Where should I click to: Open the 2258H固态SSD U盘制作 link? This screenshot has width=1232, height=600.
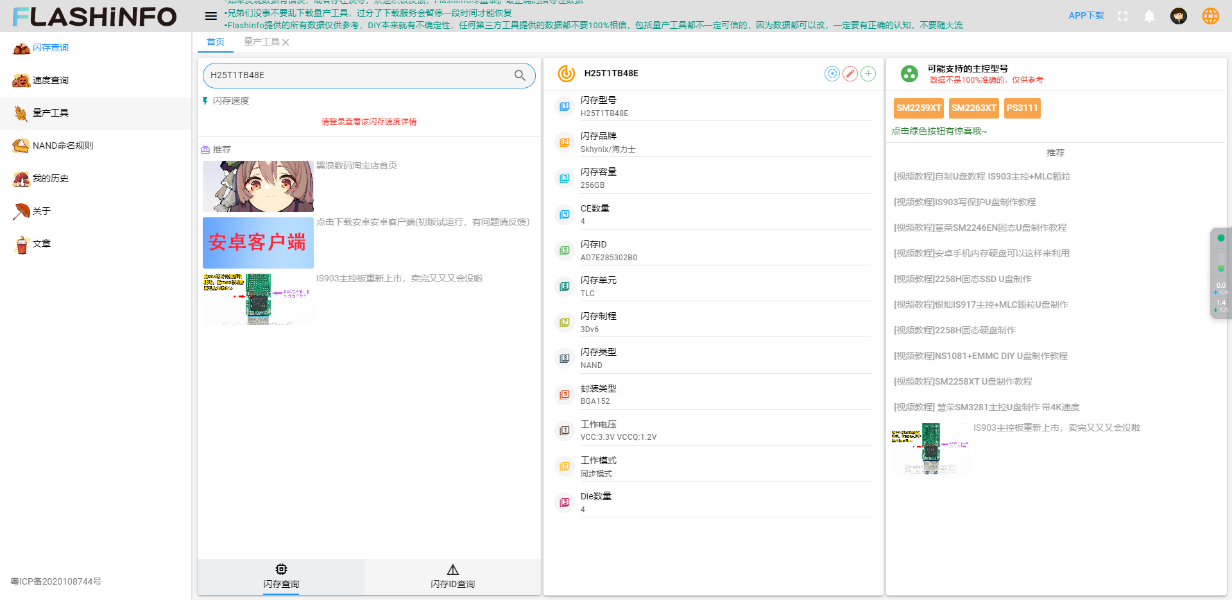pos(963,279)
